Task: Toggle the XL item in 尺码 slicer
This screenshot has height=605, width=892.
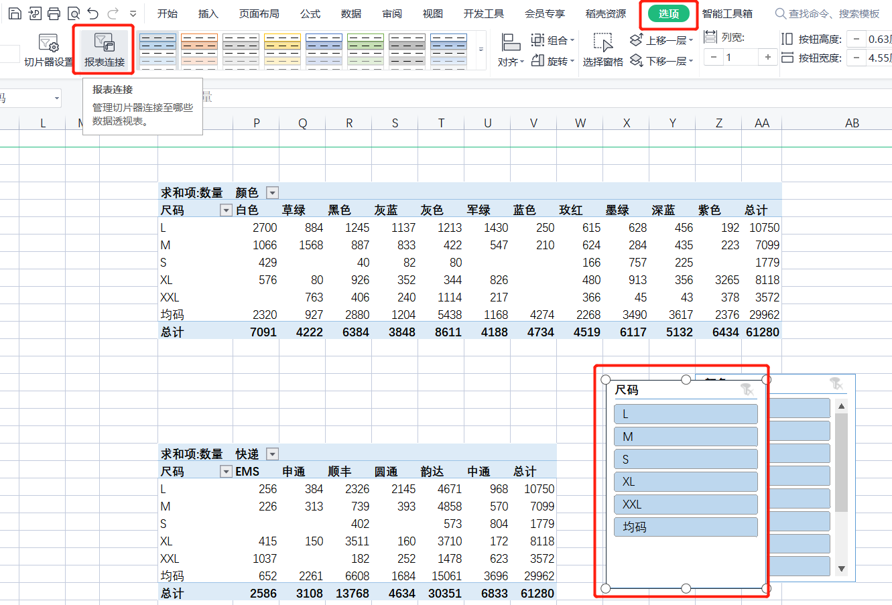Action: (686, 482)
